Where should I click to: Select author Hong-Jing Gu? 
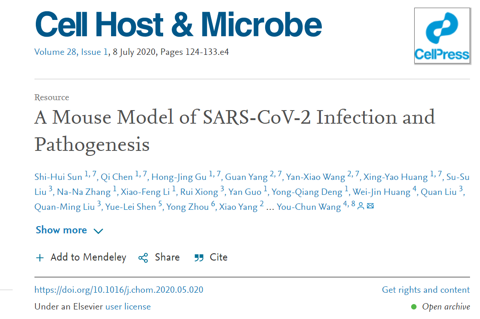click(x=179, y=177)
